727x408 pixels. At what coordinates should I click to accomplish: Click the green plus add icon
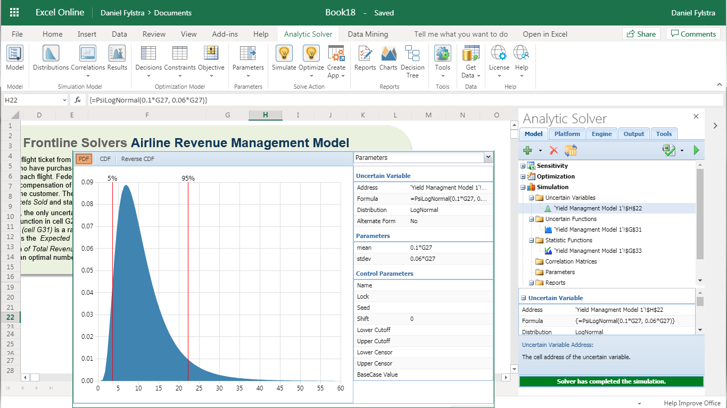pyautogui.click(x=527, y=151)
